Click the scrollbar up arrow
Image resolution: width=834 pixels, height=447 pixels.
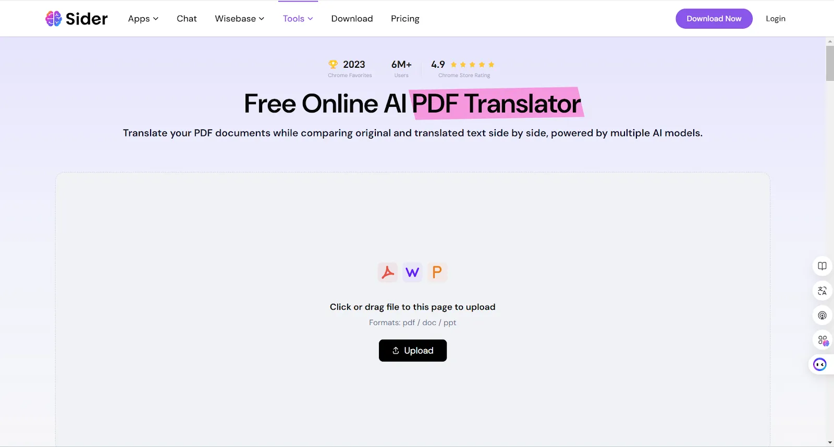tap(830, 41)
